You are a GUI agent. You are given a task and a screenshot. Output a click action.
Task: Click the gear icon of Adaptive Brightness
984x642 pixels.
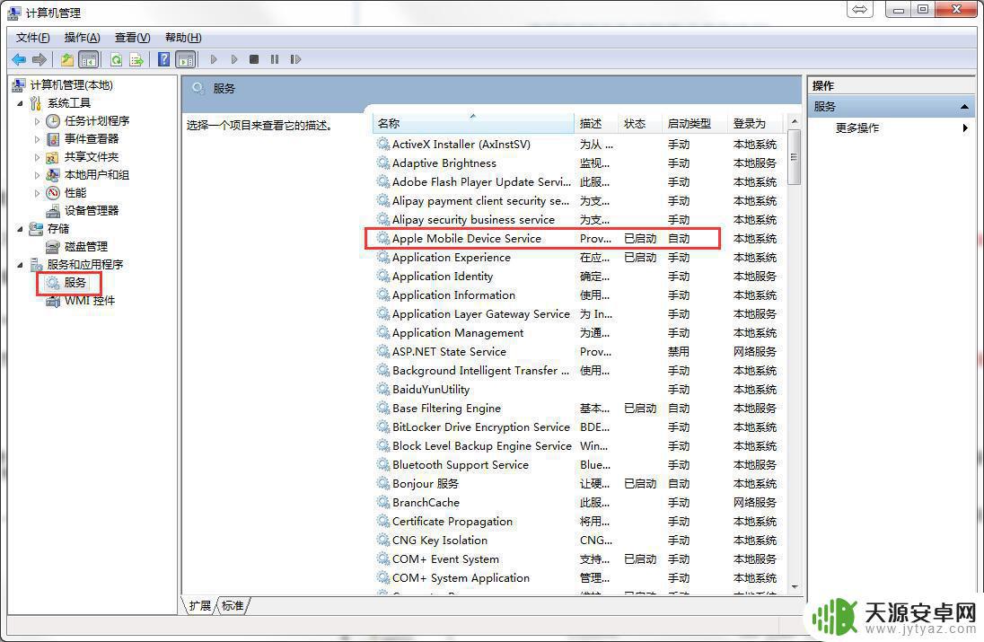tap(382, 163)
